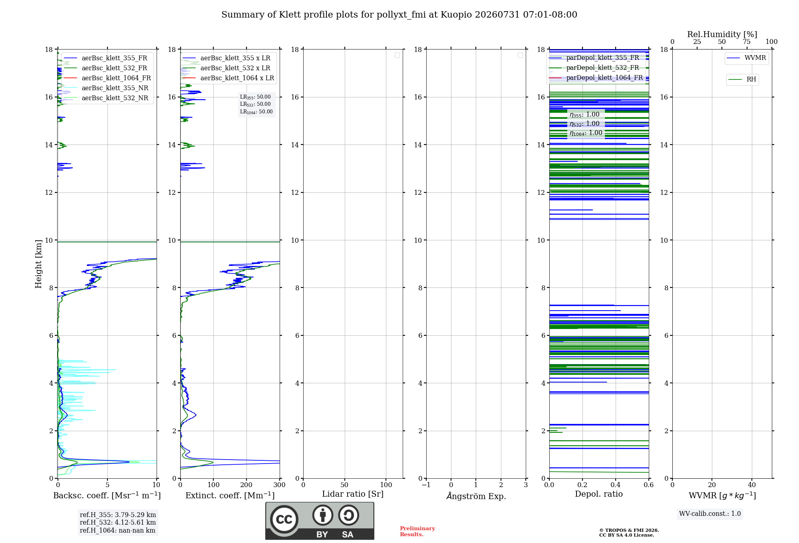Click the LR355: 50.00 annotation
The image size is (799, 543).
click(x=255, y=97)
